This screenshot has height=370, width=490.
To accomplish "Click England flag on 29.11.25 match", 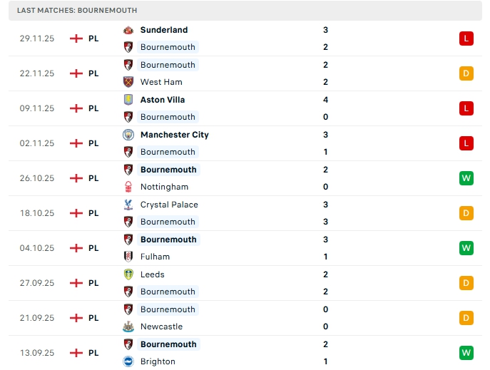I will [x=76, y=38].
